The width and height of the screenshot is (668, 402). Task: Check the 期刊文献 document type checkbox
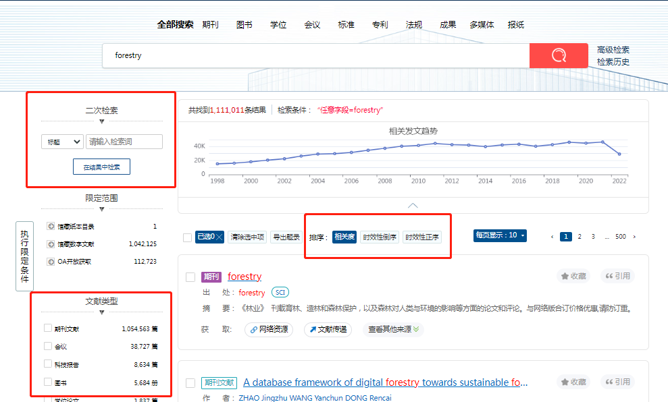(x=47, y=328)
